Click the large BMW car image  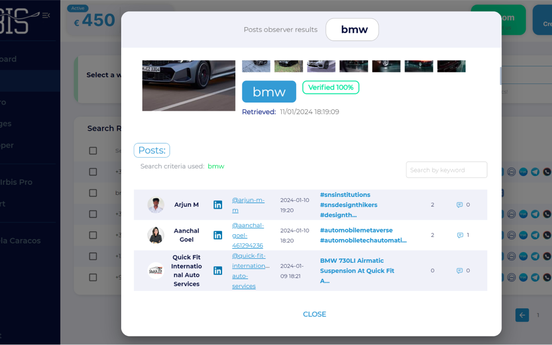coord(189,85)
